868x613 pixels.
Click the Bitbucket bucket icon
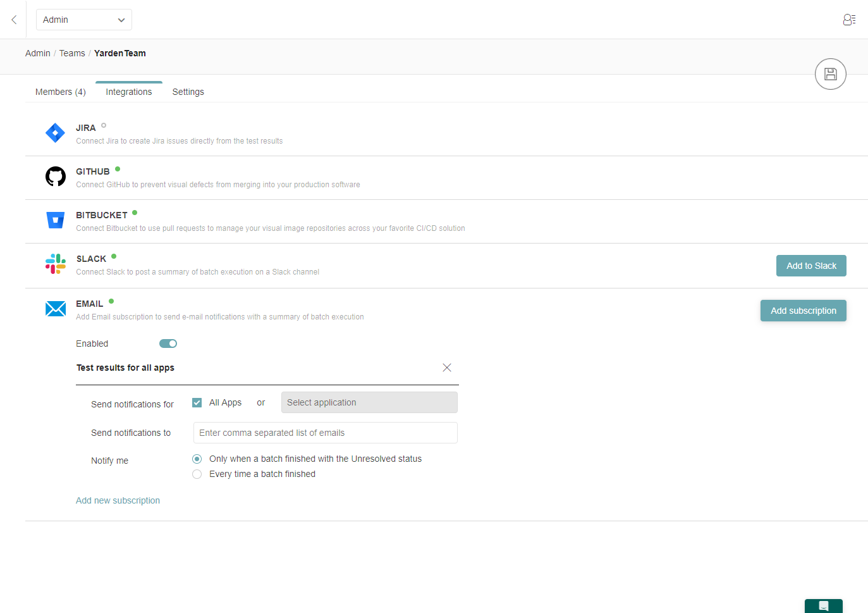click(56, 220)
